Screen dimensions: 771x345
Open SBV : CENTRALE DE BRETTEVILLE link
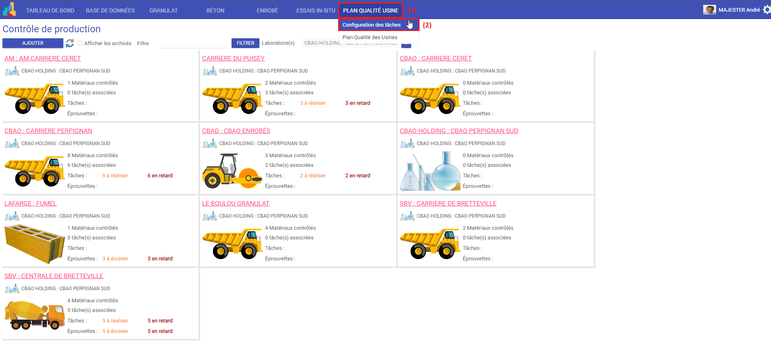54,276
